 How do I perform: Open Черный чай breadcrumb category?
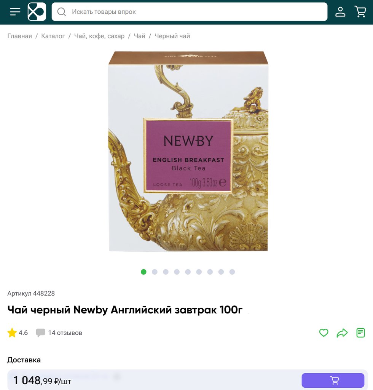172,36
